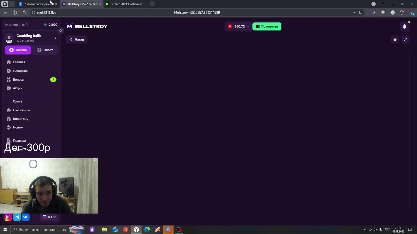Open the Windows notification center
The height and width of the screenshot is (234, 417).
[410, 230]
